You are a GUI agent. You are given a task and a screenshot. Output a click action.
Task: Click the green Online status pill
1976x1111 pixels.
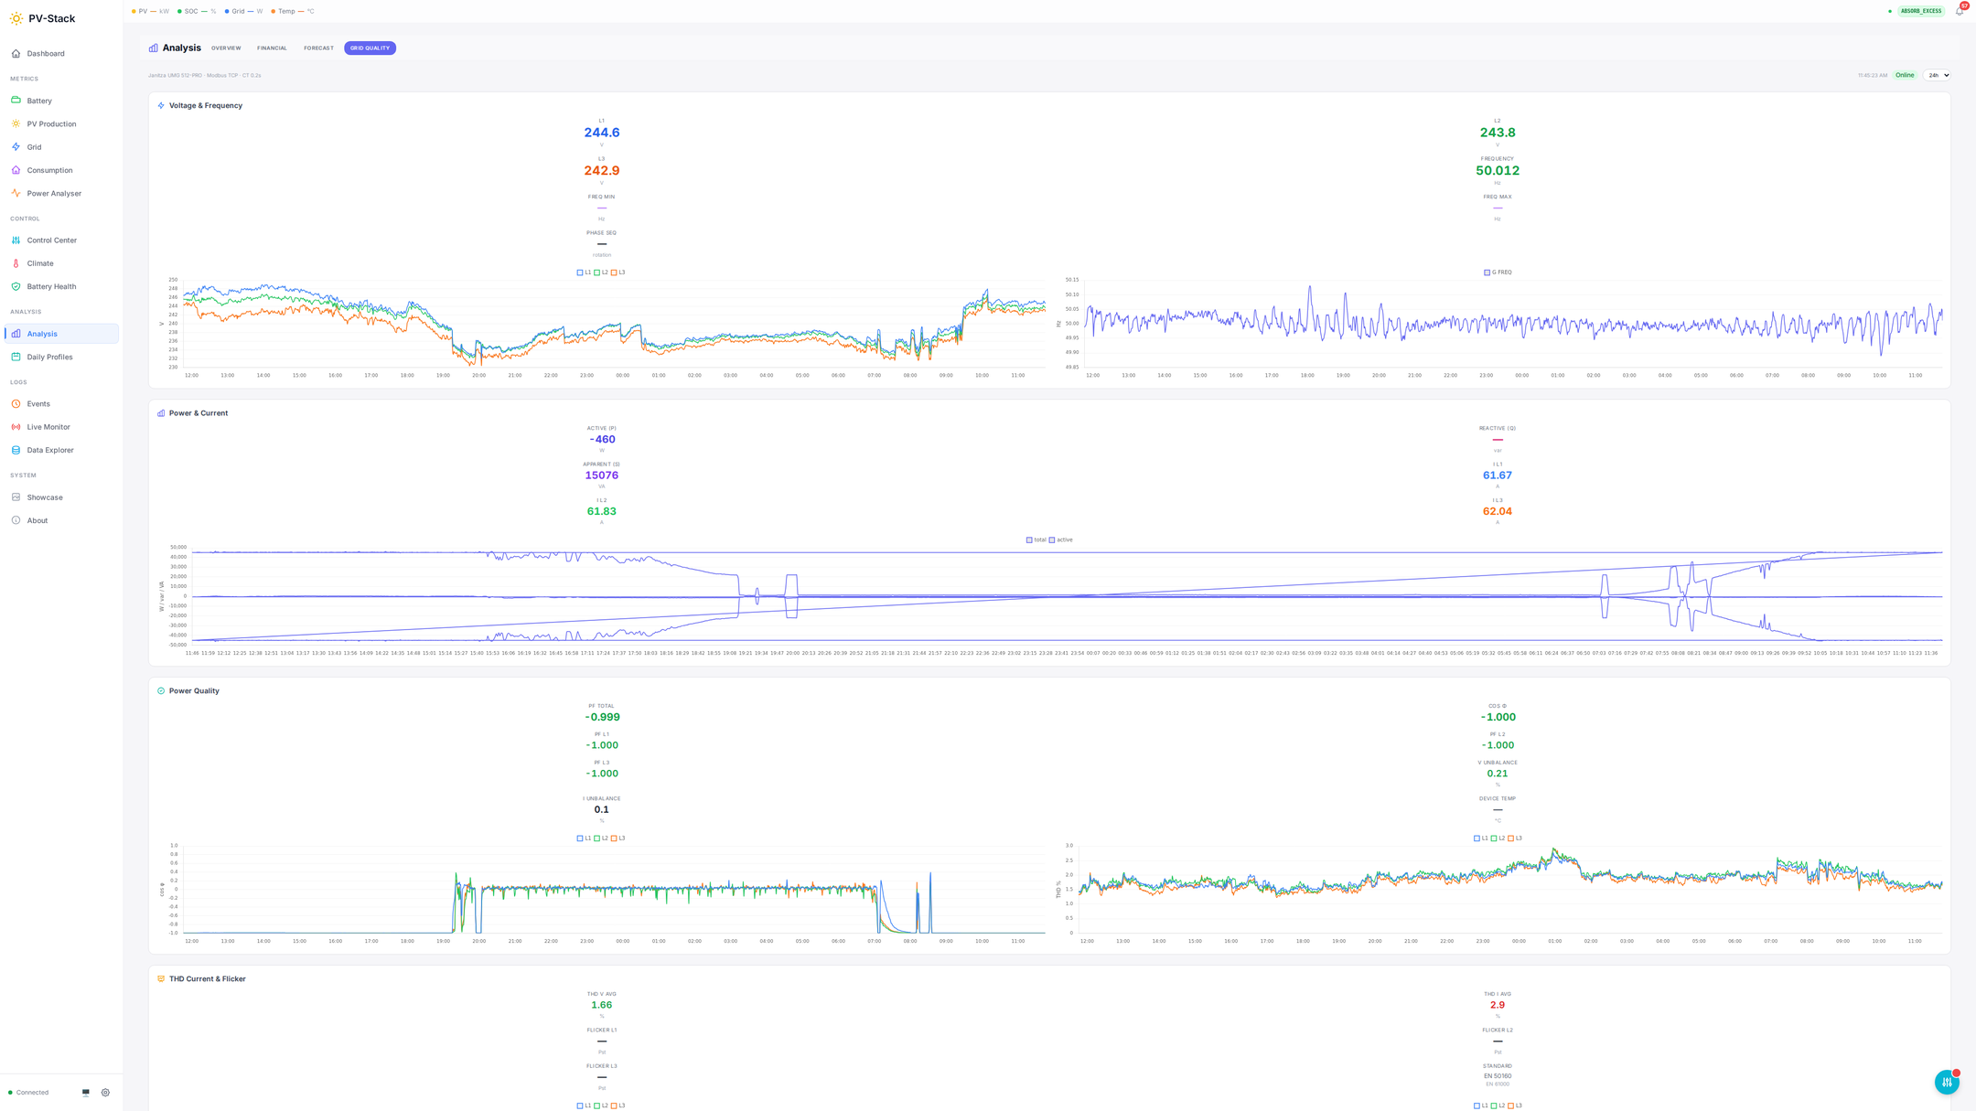tap(1904, 75)
